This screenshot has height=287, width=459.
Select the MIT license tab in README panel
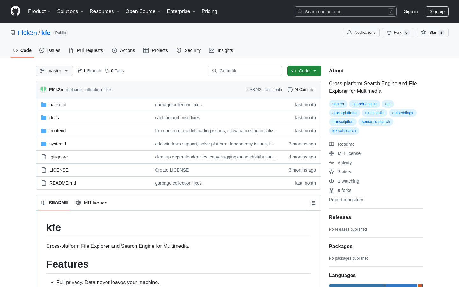click(x=91, y=203)
